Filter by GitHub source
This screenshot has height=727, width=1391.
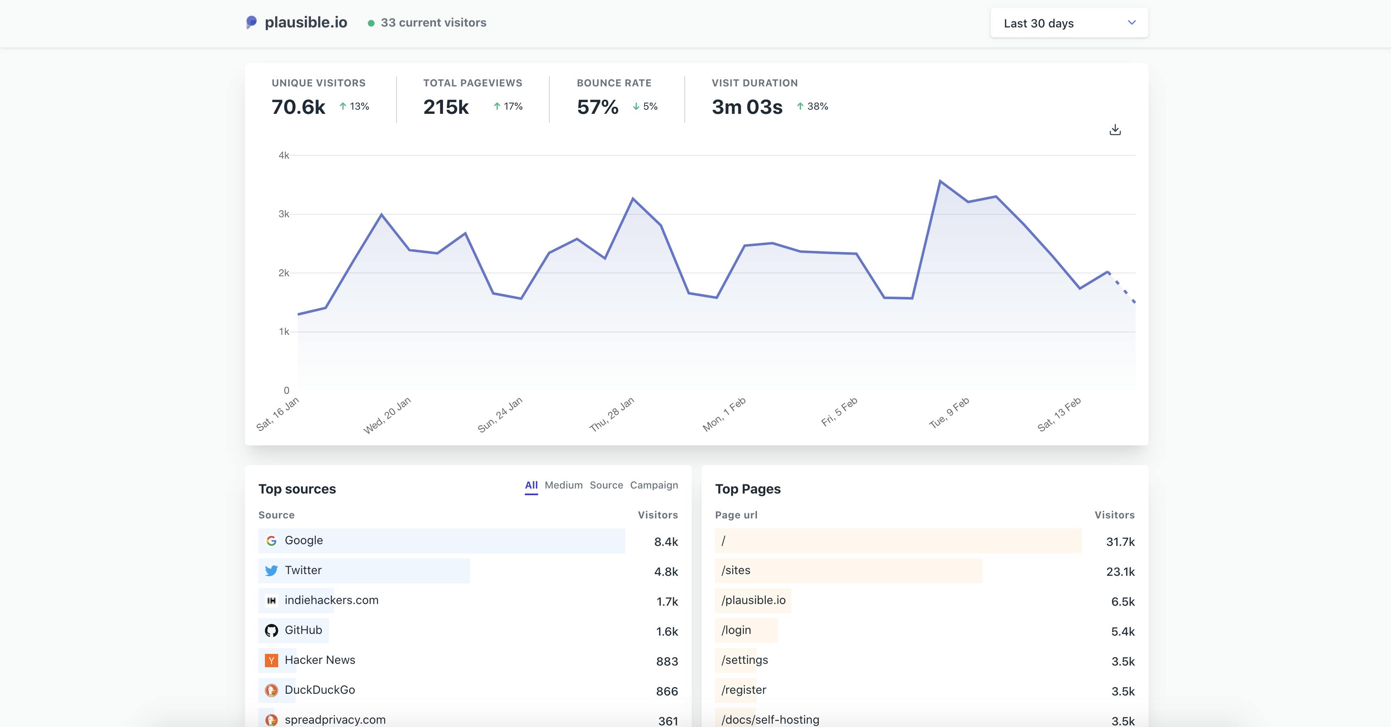click(303, 630)
